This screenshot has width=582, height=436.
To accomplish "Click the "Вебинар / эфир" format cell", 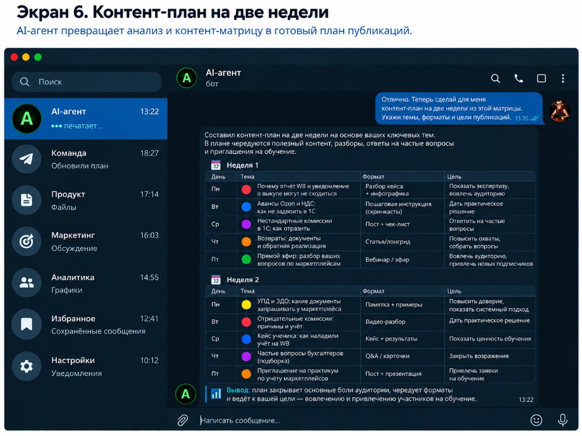I will 387,259.
